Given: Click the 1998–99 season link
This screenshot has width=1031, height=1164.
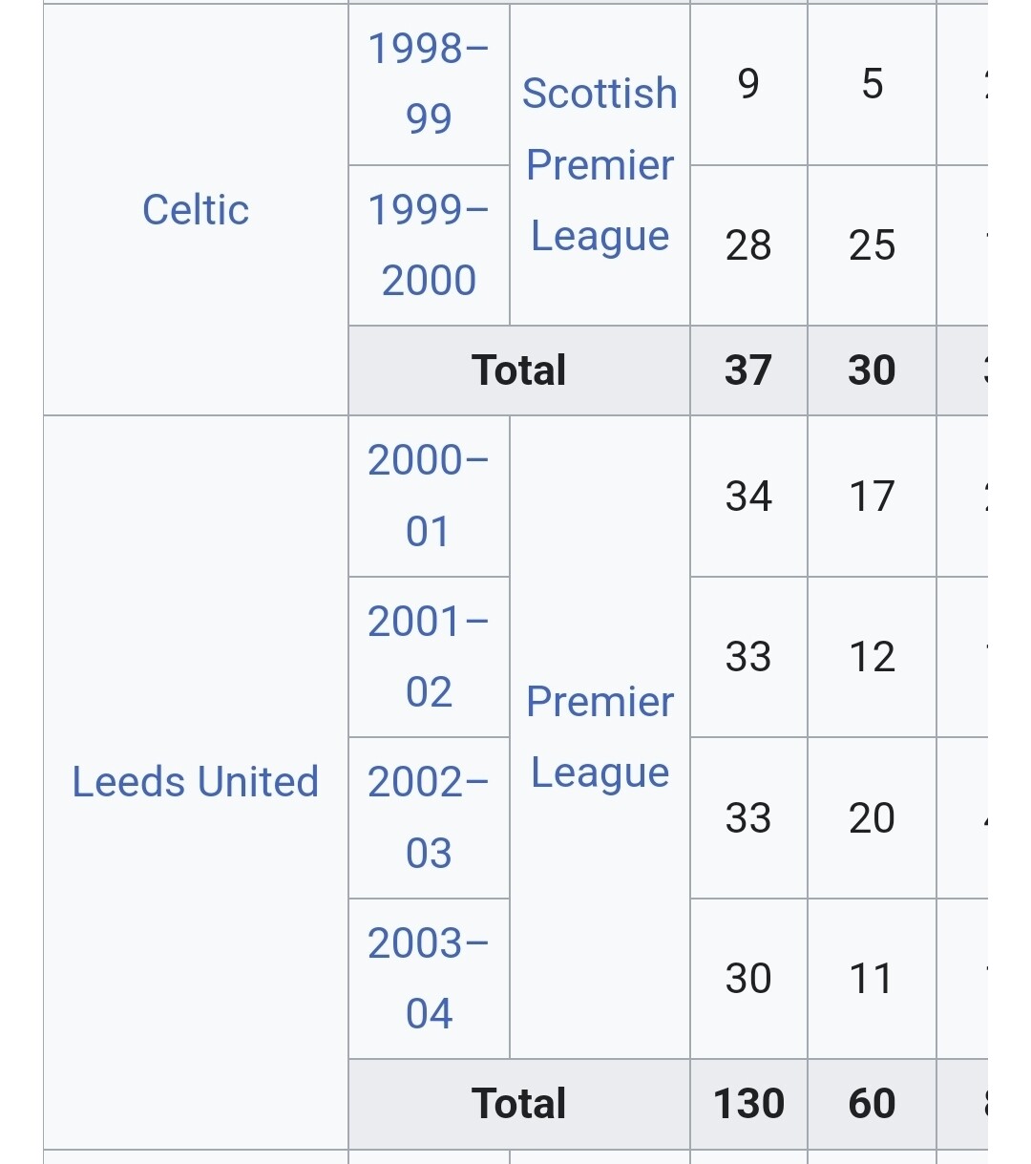Looking at the screenshot, I should [429, 83].
